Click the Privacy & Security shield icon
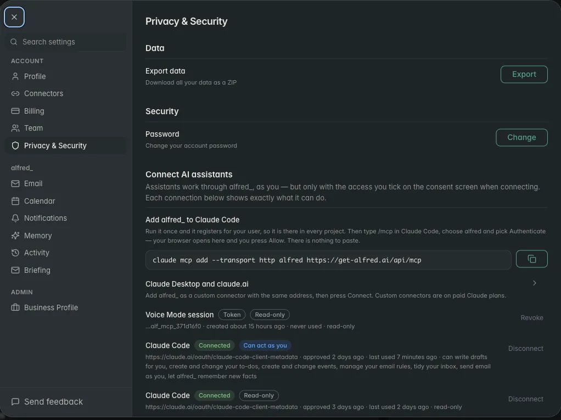Screen dimensions: 561x420 click(x=15, y=145)
